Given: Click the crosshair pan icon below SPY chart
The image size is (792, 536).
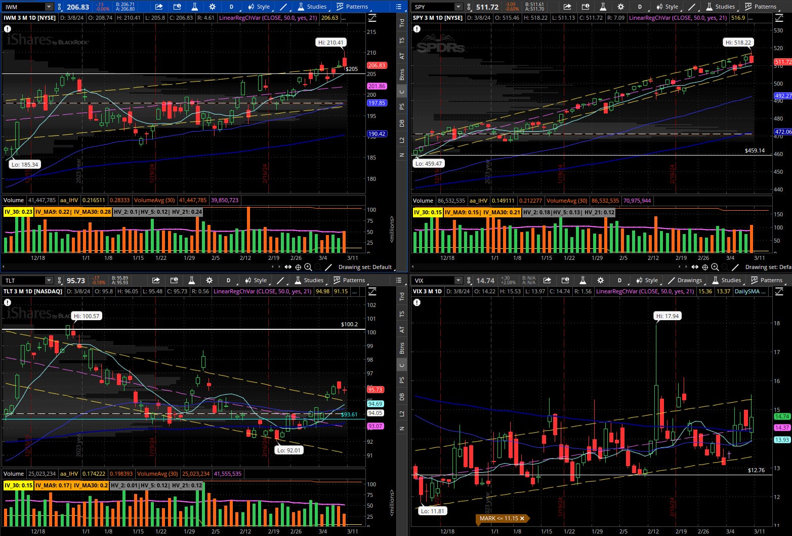Looking at the screenshot, I should pyautogui.click(x=705, y=267).
